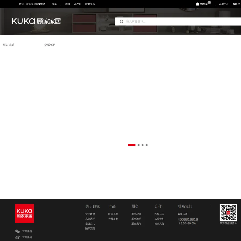241x241 pixels.
Task: Open 服务政策 footer link
Action: (x=136, y=214)
